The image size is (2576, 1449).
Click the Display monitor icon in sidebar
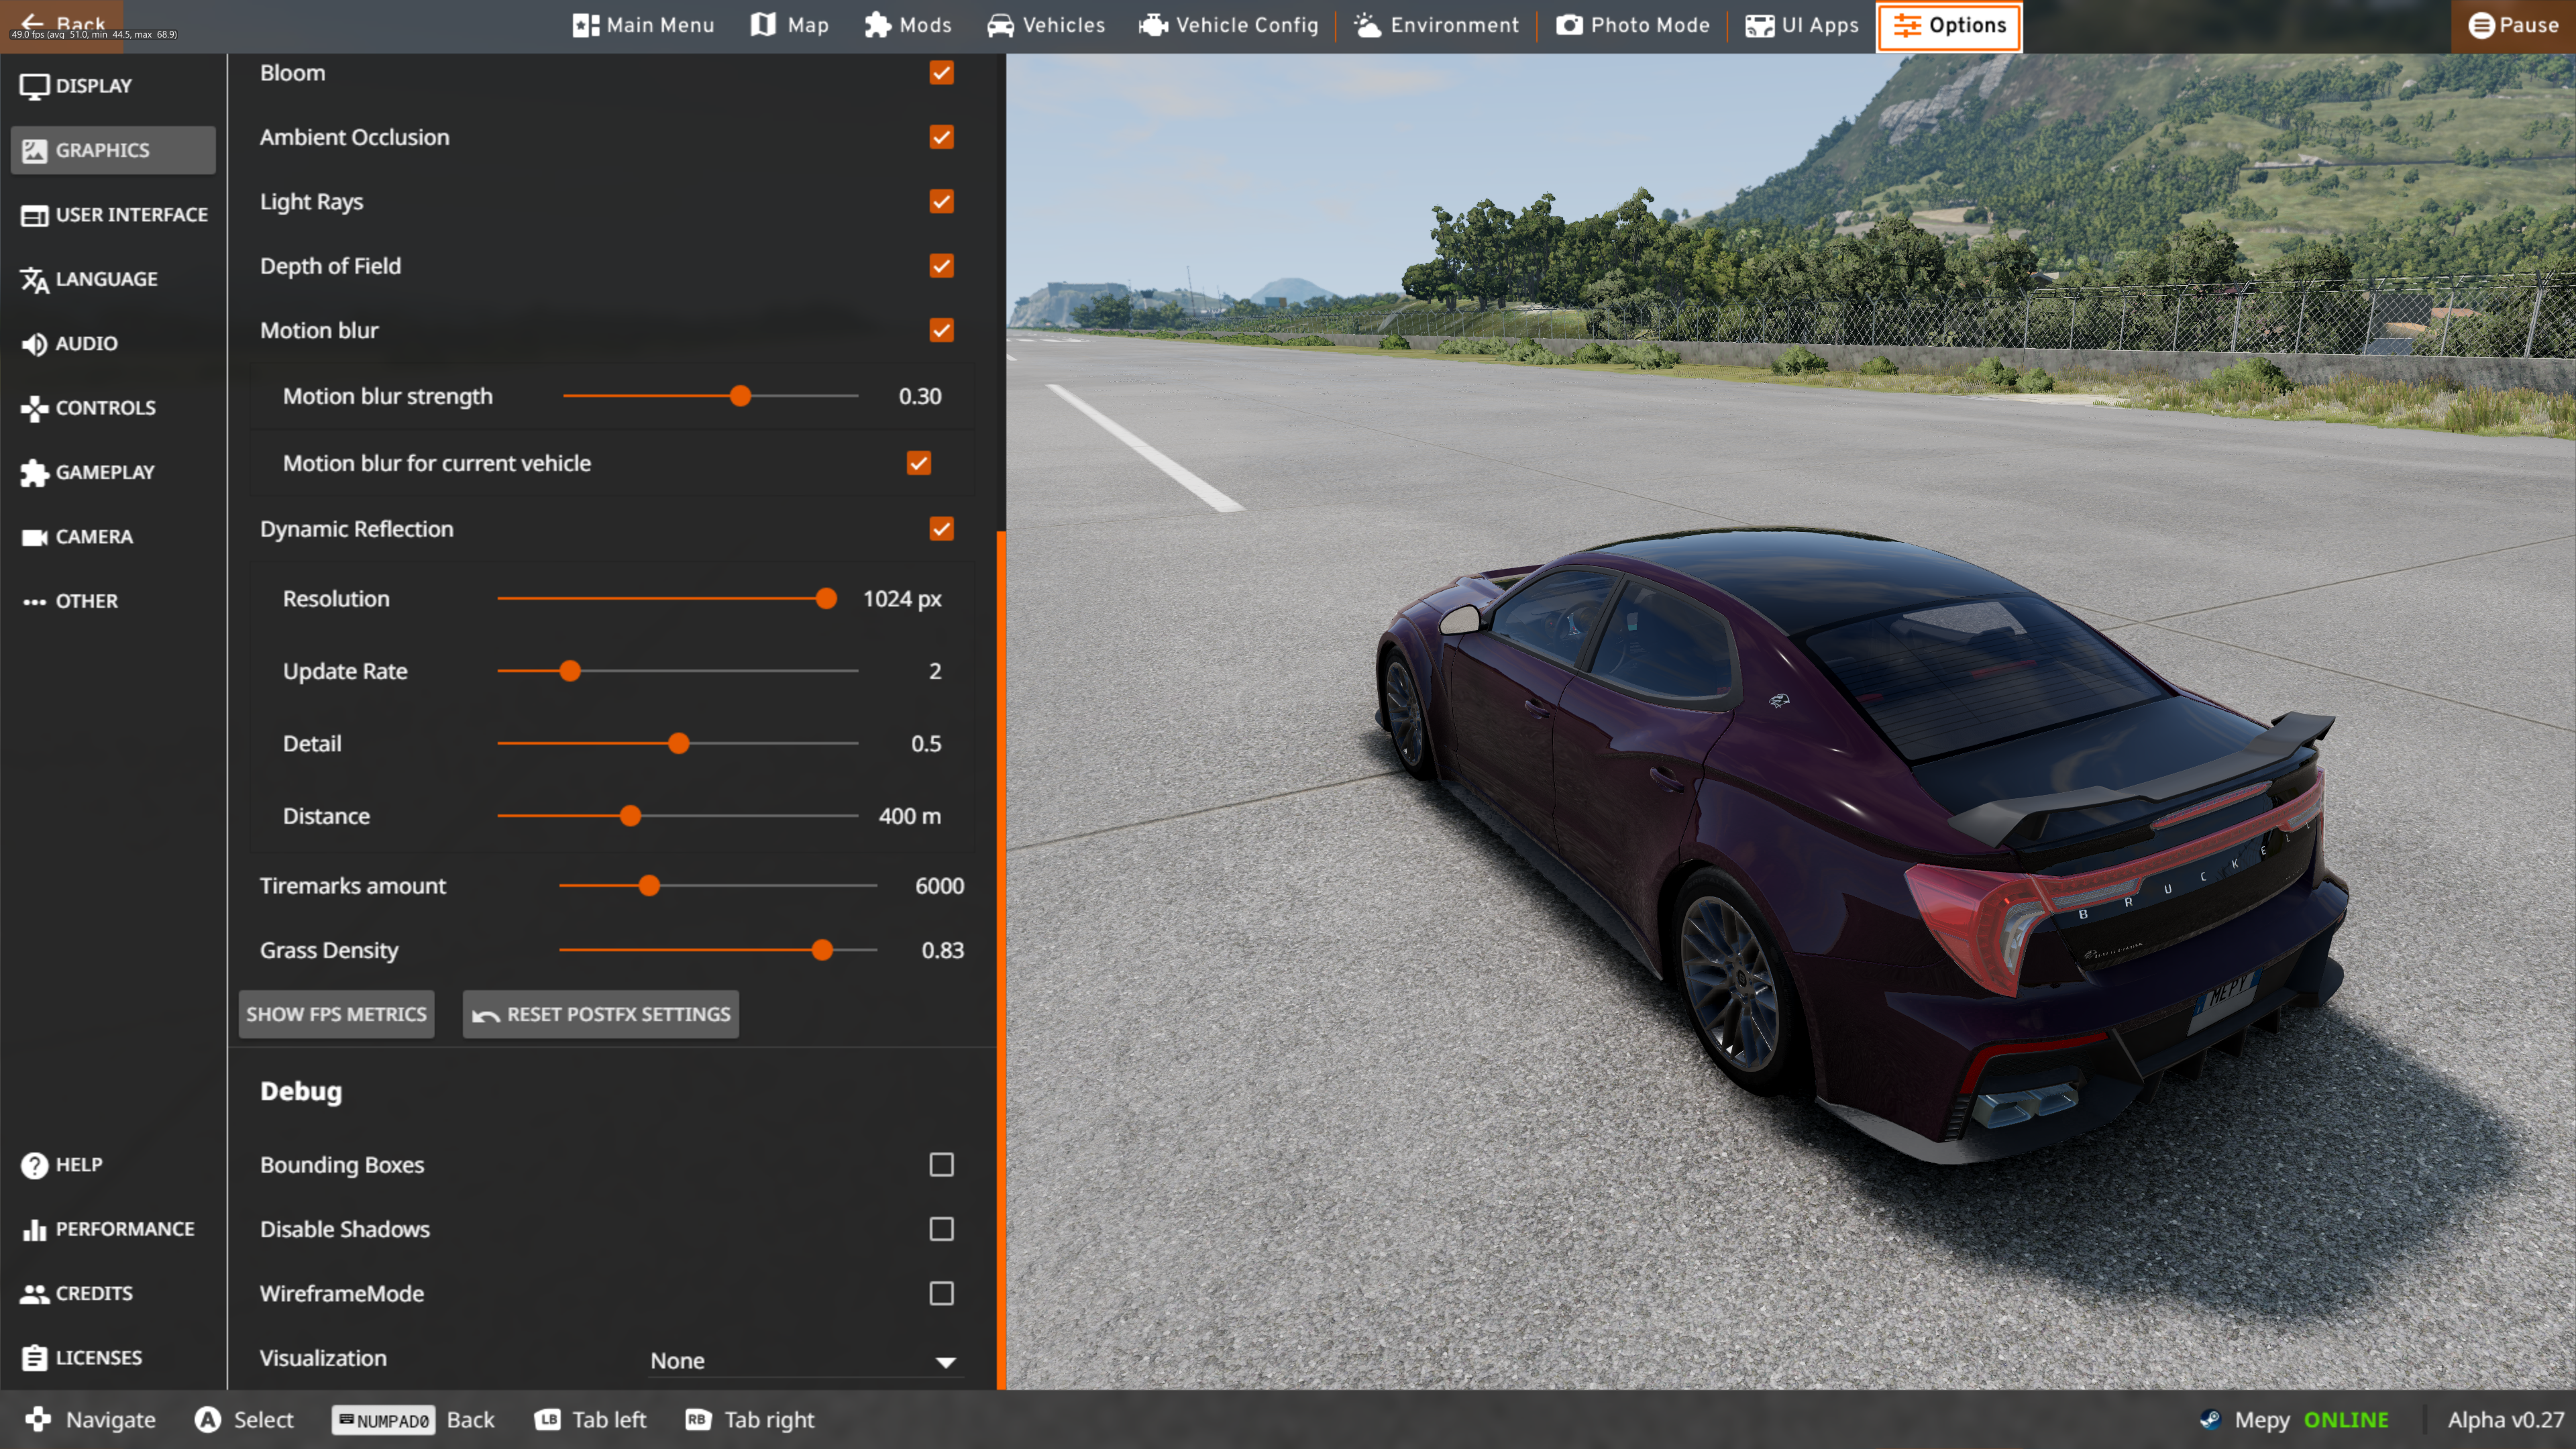point(34,86)
